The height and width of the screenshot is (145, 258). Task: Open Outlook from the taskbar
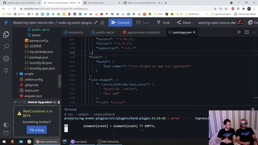tap(21, 141)
